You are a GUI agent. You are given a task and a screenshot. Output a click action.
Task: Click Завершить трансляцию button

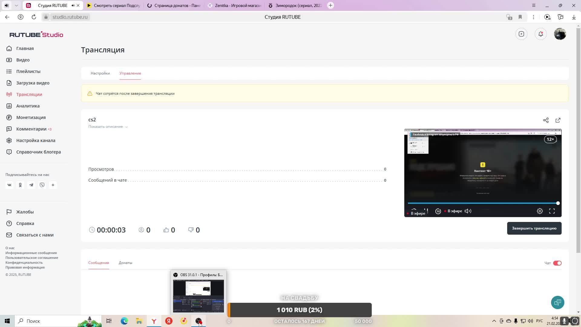534,228
